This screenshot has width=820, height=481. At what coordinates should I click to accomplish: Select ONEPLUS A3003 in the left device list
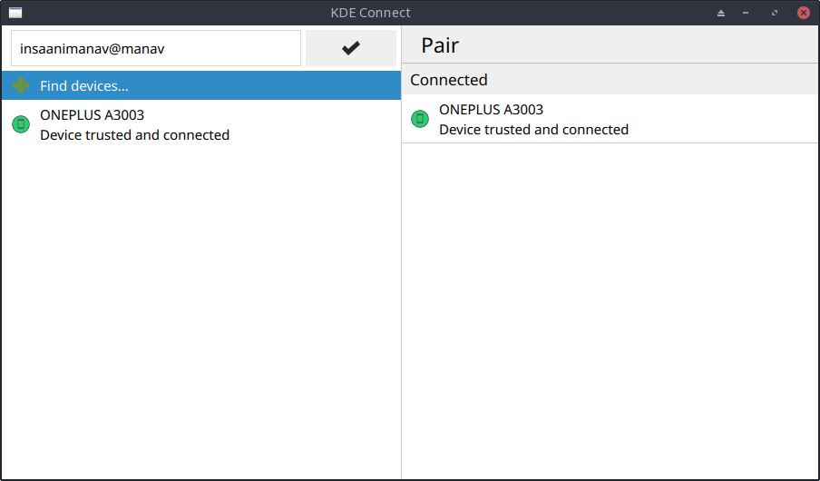[92, 115]
